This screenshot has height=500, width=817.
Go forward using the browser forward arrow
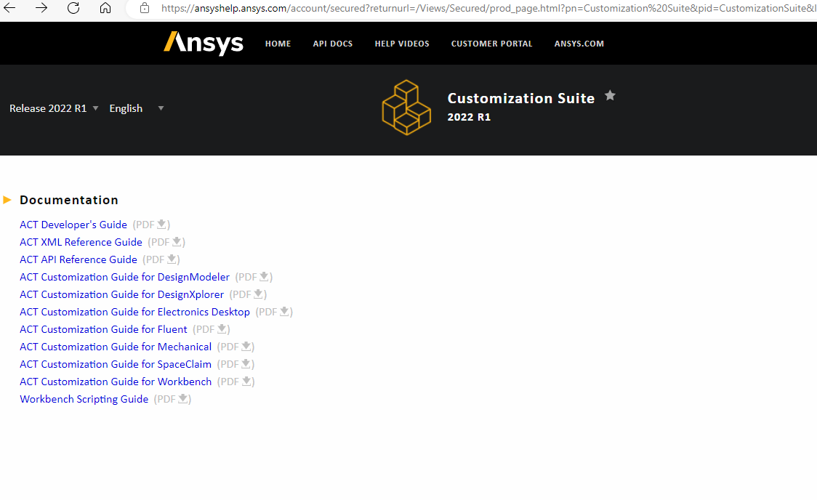coord(41,8)
